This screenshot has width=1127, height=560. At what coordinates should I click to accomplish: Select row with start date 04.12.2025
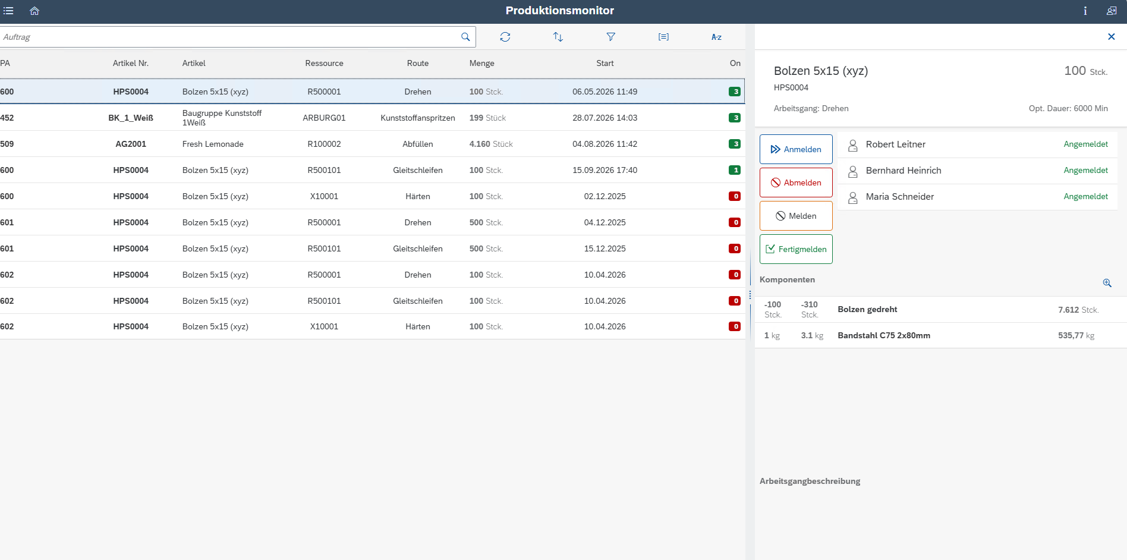(372, 222)
